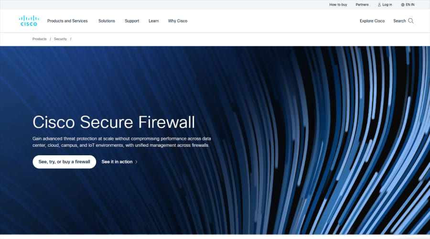This screenshot has width=430, height=239.
Task: Click the Log in link
Action: click(x=387, y=5)
